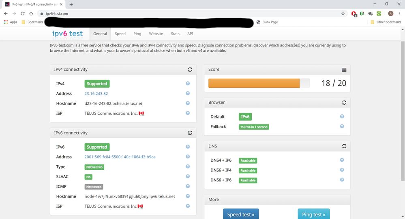Click the Browser panel refresh icon
The height and width of the screenshot is (219, 405).
(x=344, y=103)
